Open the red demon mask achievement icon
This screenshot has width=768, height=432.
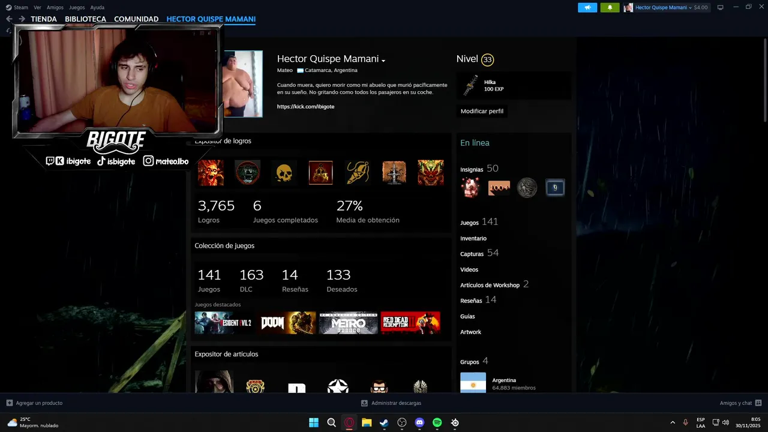431,173
